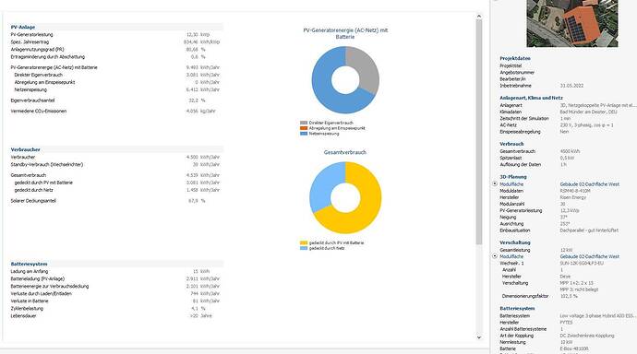Click the PV-Generatorenergie (AC-Netz) mit Batterie chart title
This screenshot has width=637, height=354.
tap(345, 33)
